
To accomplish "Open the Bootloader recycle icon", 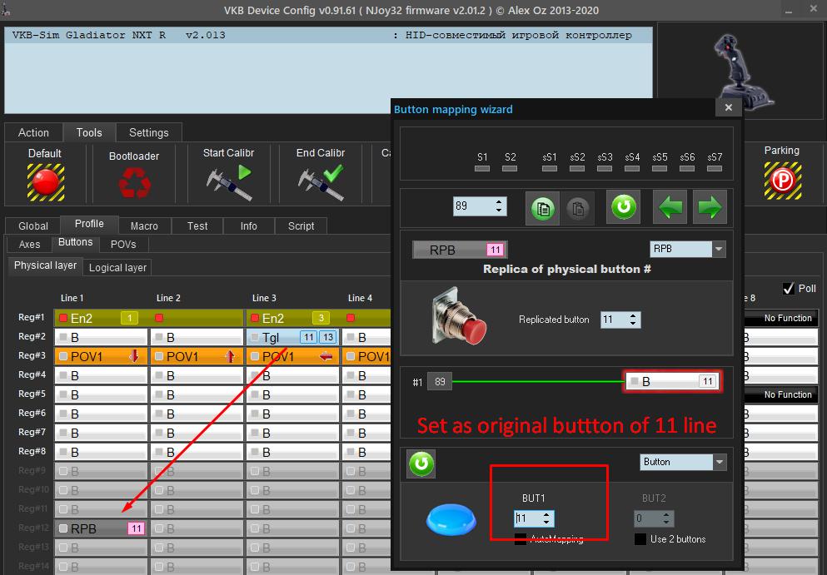I will click(x=134, y=182).
